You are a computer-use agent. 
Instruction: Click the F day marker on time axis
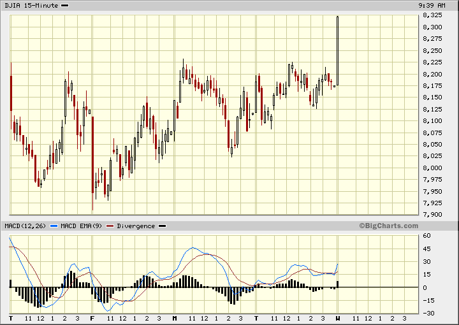pyautogui.click(x=92, y=317)
